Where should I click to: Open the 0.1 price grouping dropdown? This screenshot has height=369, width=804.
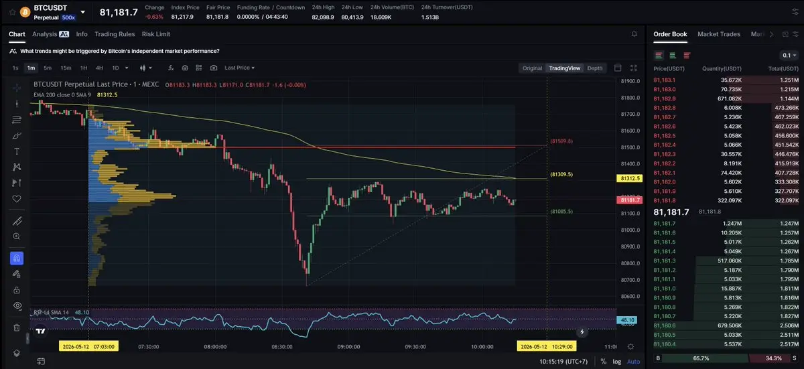point(789,56)
